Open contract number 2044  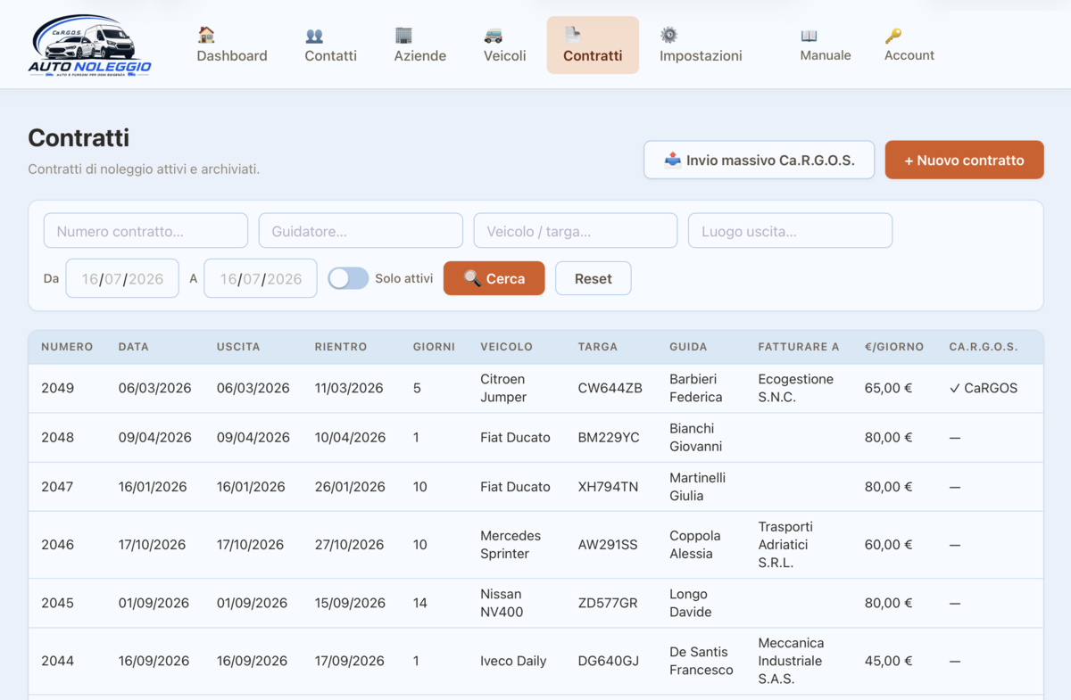click(x=535, y=661)
